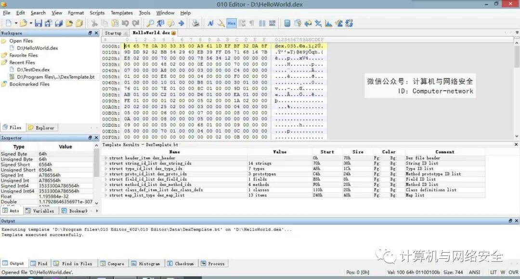The image size is (520, 279).
Task: Click the Font toolbar icon
Action: coord(210,23)
